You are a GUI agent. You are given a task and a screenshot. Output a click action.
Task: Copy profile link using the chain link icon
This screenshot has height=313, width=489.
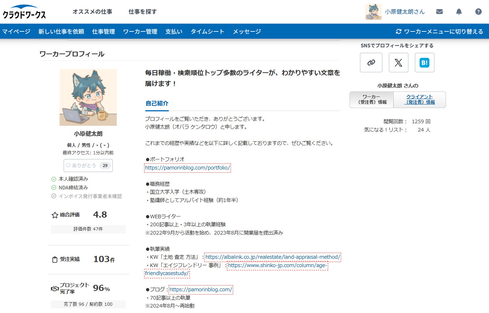click(371, 62)
